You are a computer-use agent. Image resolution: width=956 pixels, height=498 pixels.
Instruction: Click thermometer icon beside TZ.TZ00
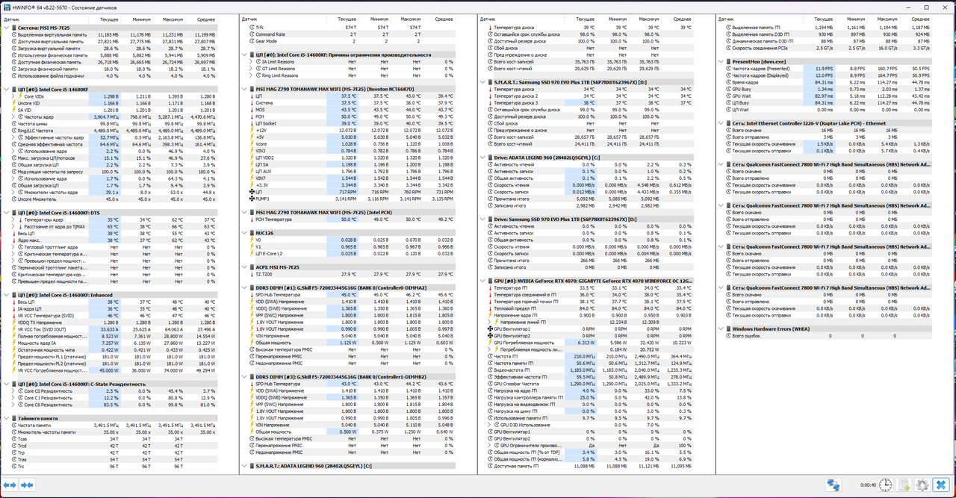pos(252,274)
